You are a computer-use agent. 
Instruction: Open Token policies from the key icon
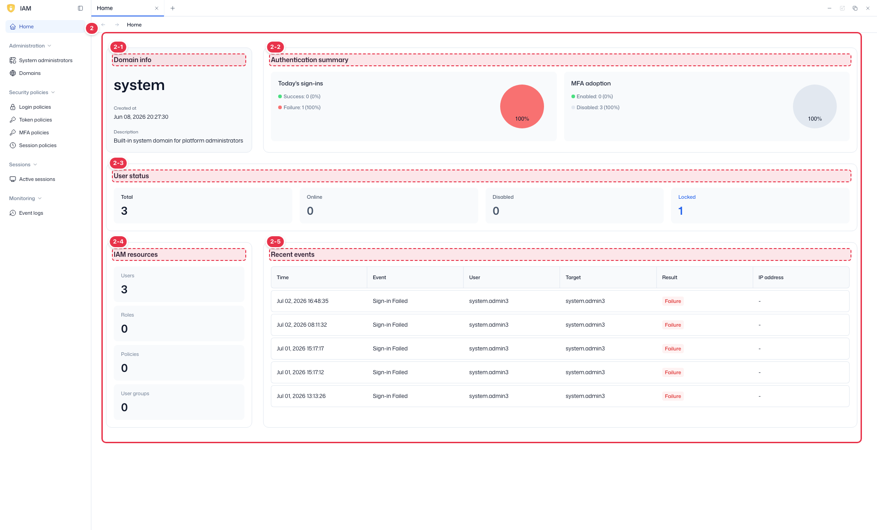click(x=13, y=120)
